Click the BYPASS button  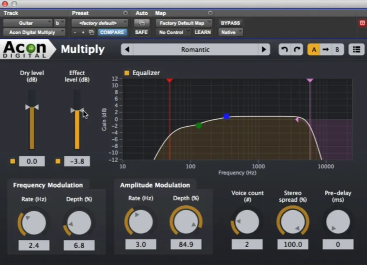coord(231,23)
